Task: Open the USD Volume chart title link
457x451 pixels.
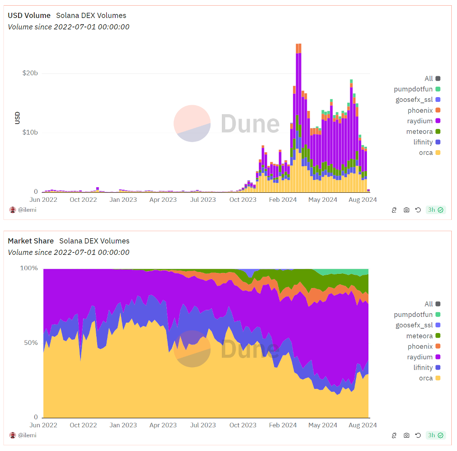Action: (29, 16)
